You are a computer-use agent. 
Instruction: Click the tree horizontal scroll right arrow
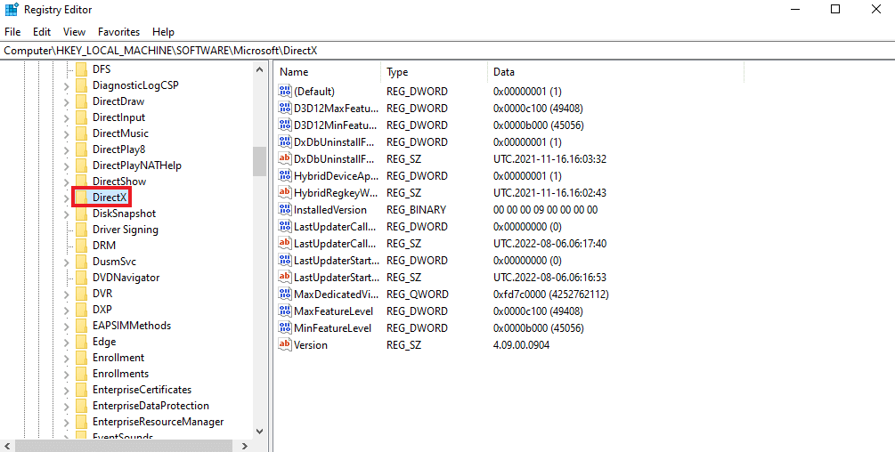click(244, 446)
